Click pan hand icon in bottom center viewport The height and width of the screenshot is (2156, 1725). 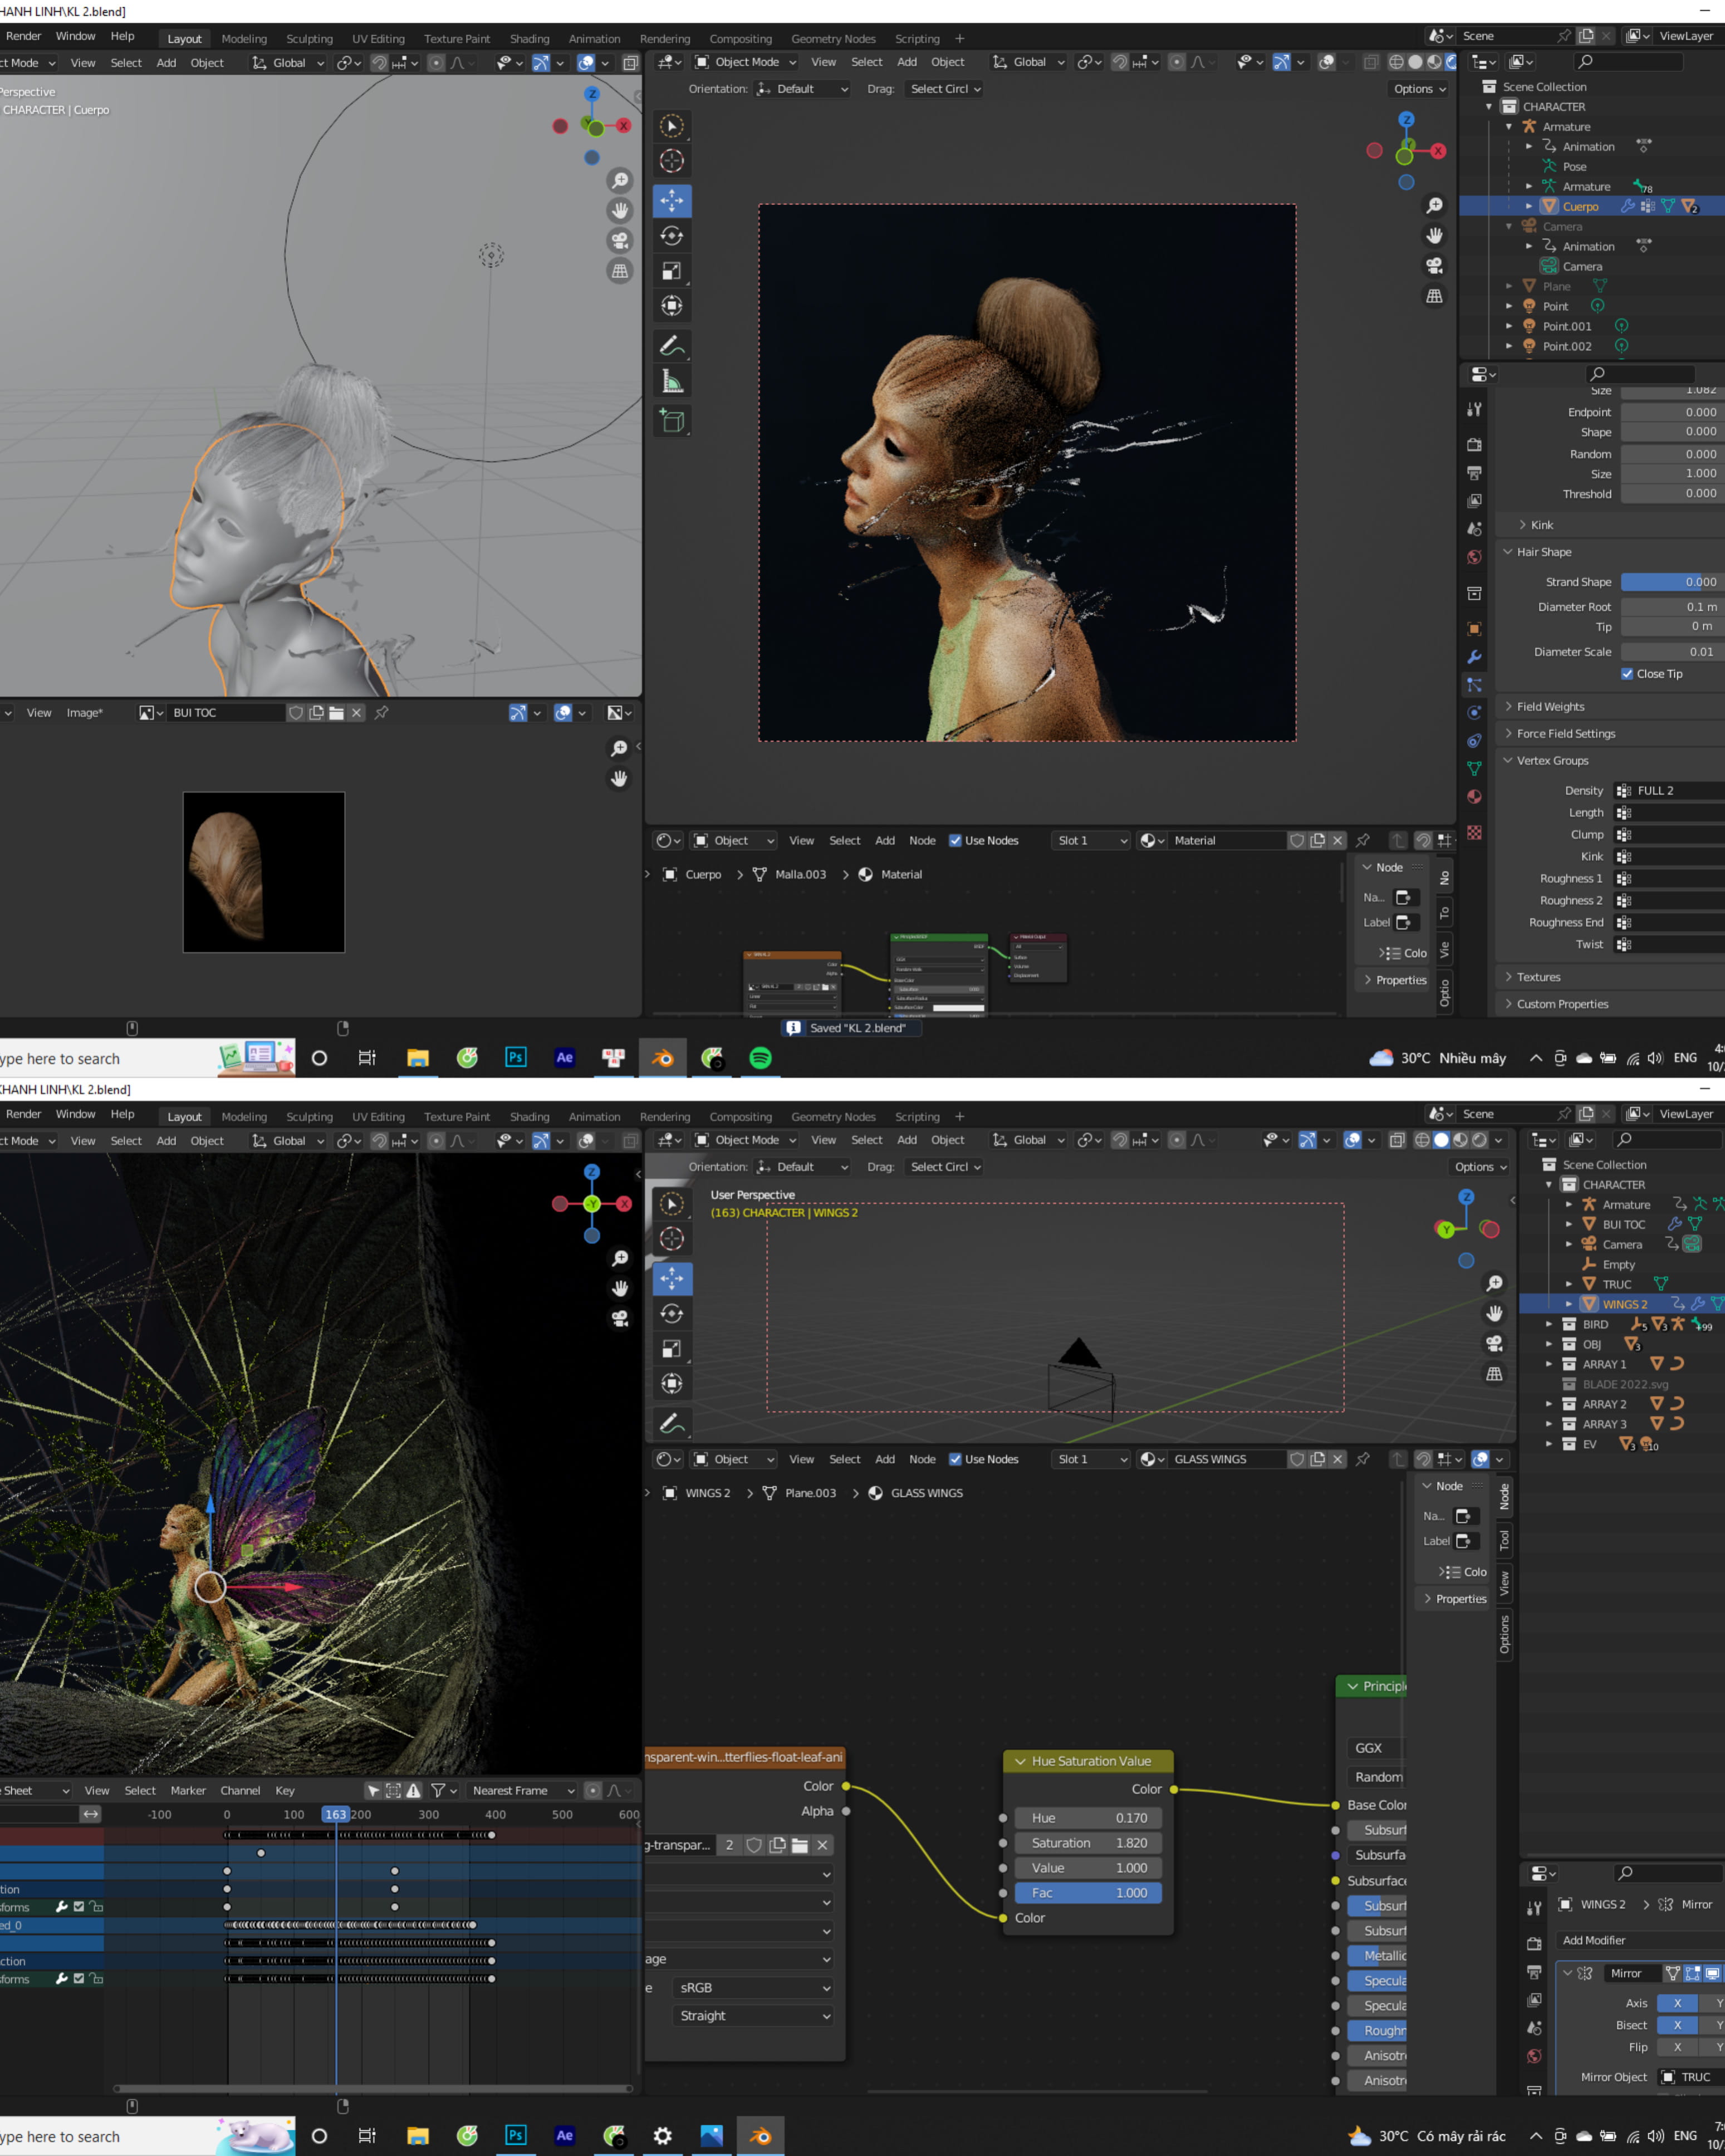point(1494,1313)
